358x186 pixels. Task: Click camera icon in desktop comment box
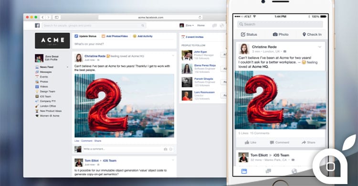click(x=166, y=149)
